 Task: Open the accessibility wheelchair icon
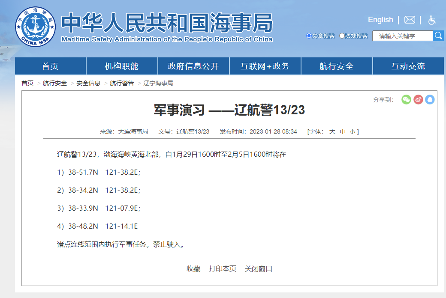(x=432, y=20)
